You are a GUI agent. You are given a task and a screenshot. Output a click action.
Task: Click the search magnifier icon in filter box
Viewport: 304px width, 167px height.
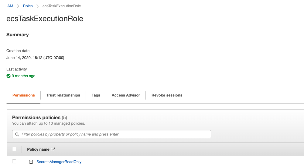click(x=17, y=134)
